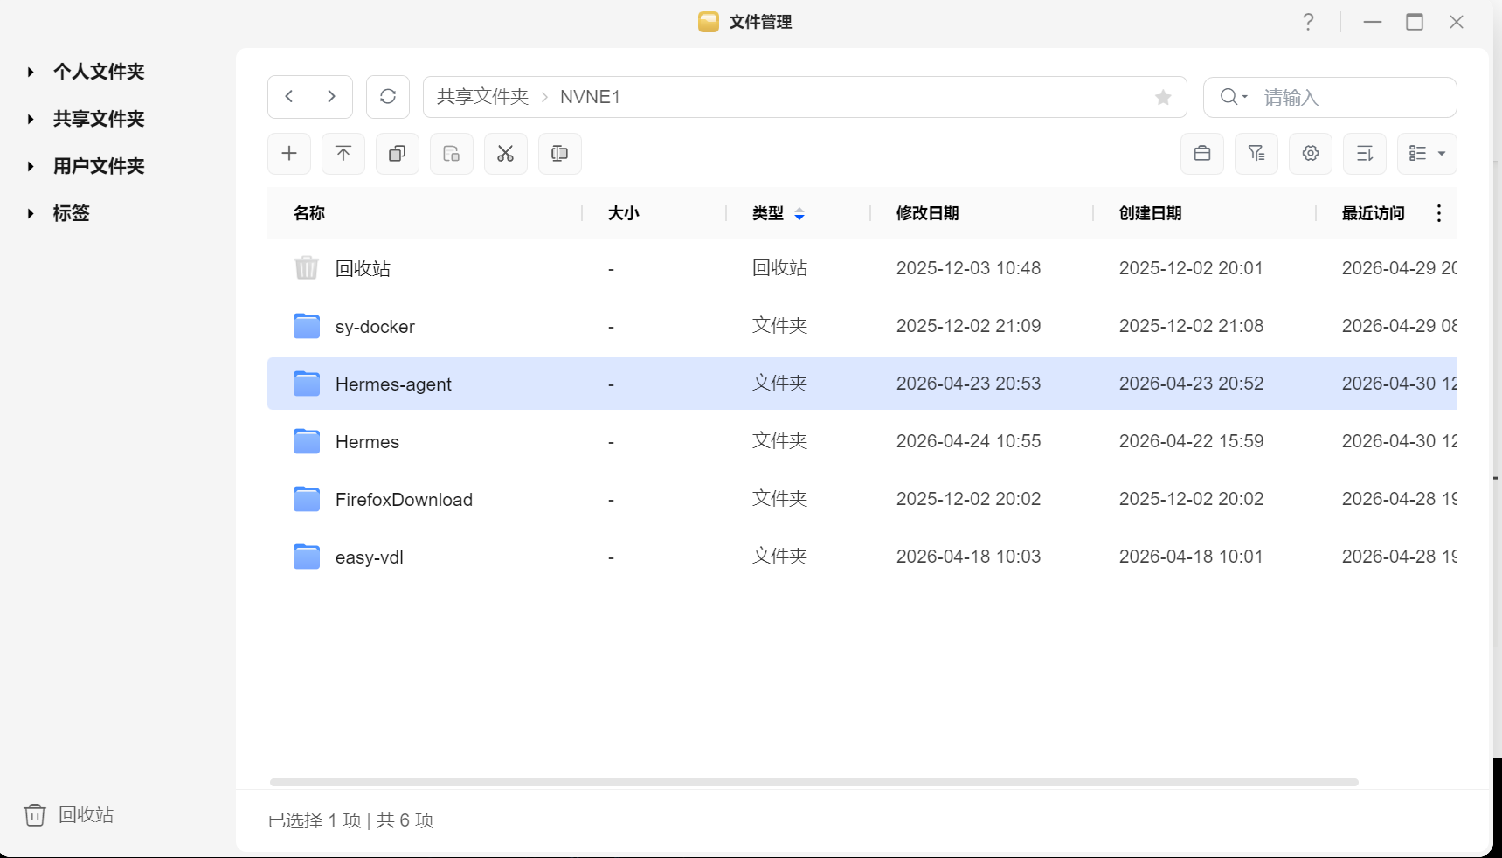Click the upload arrow toolbar button
This screenshot has width=1502, height=858.
coord(343,154)
